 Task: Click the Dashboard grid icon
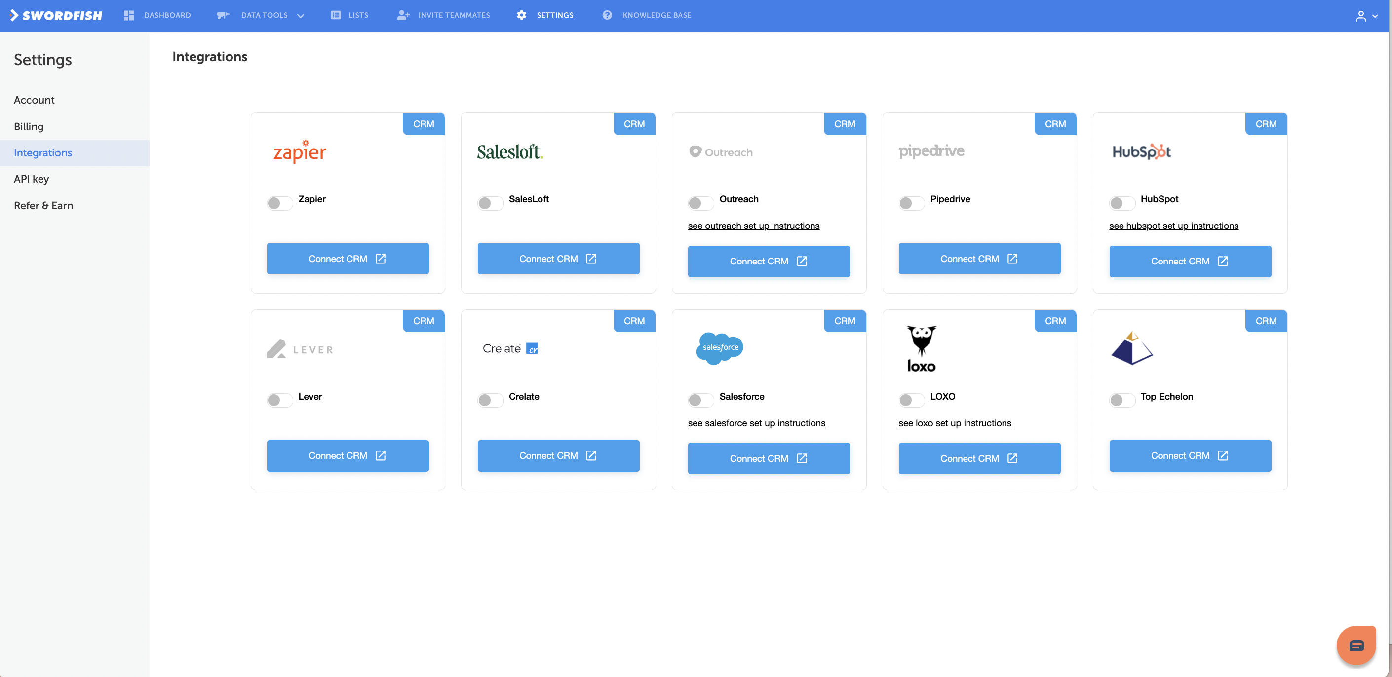pos(129,15)
